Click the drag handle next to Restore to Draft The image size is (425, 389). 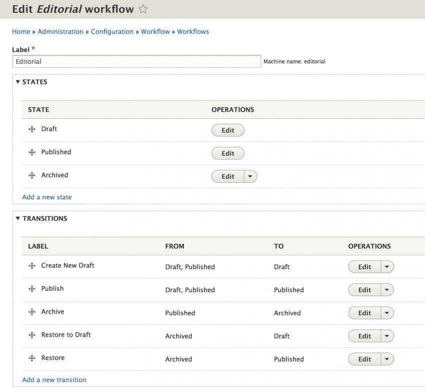point(32,335)
